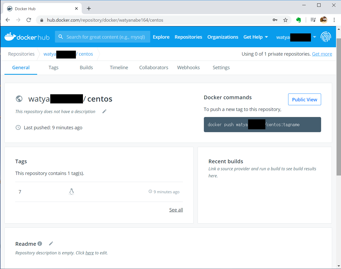Click the browser forward arrow
The image size is (341, 269).
pyautogui.click(x=18, y=20)
